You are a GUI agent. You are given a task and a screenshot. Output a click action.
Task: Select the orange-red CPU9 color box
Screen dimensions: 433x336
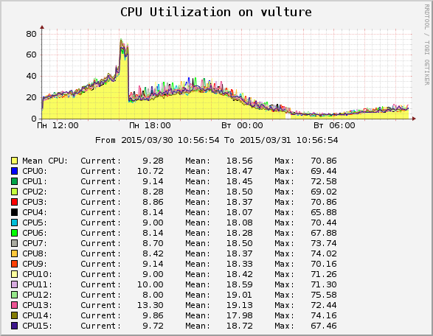tap(14, 264)
